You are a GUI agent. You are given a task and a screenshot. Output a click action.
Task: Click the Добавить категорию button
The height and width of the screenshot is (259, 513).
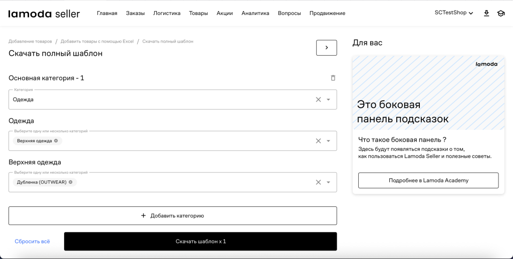pos(172,216)
